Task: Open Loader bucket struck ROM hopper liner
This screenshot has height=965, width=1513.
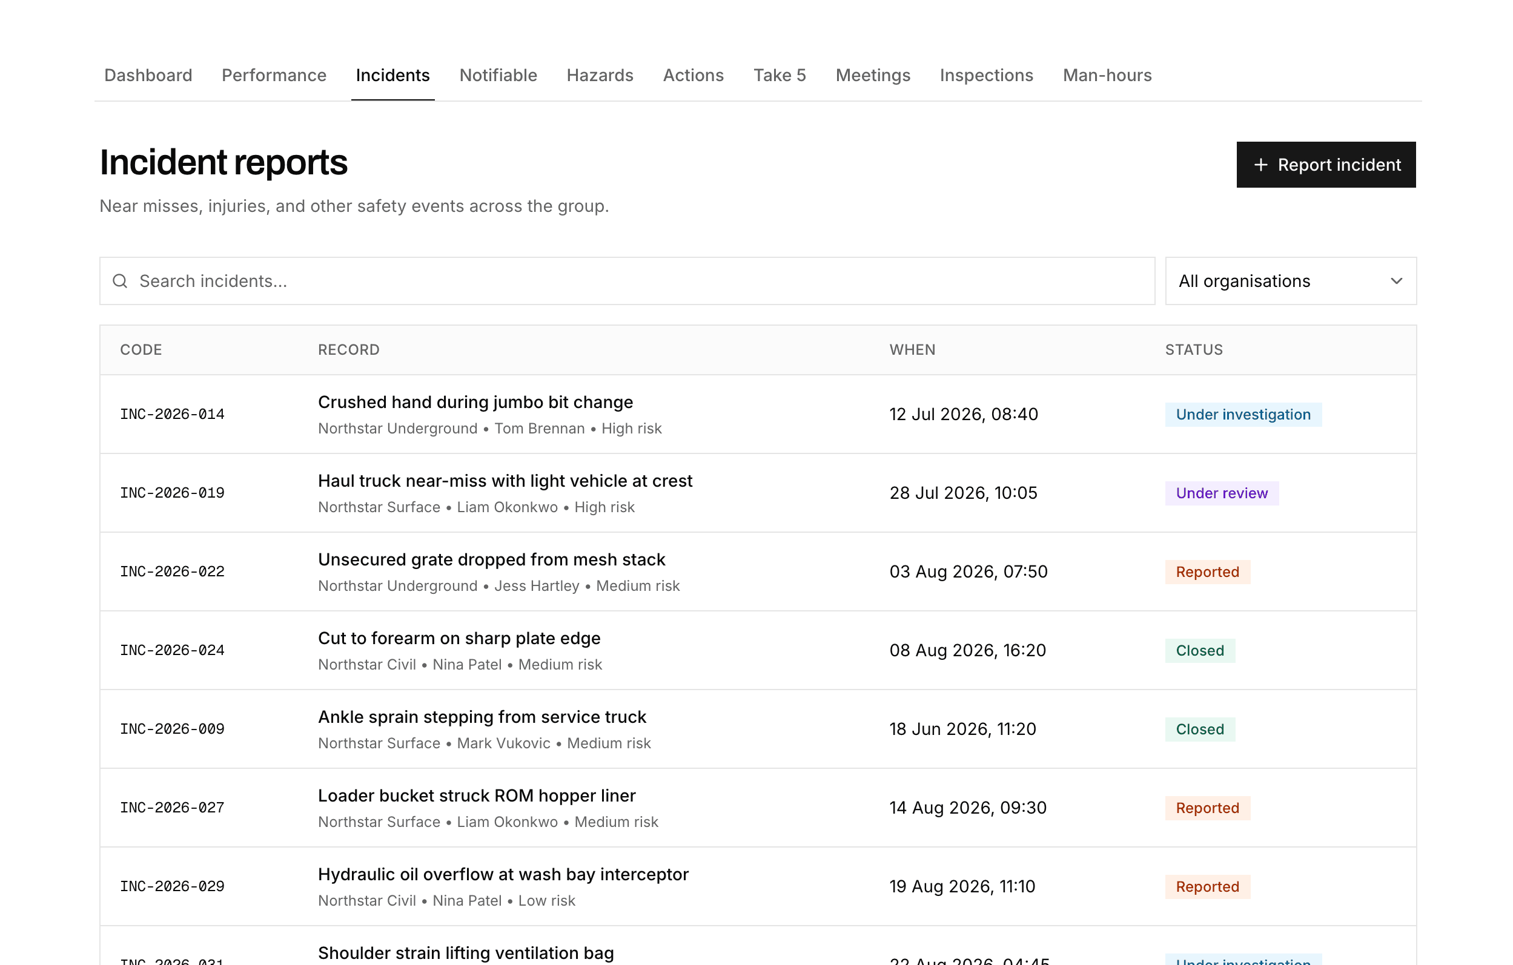Action: [477, 795]
